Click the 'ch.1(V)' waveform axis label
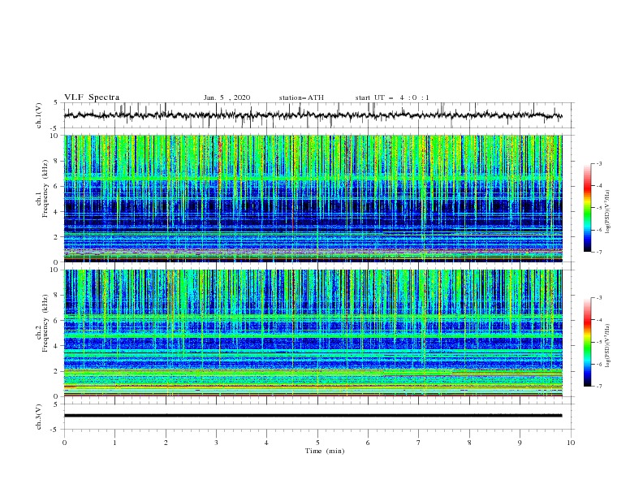Screen dimensions: 643x497 39,115
